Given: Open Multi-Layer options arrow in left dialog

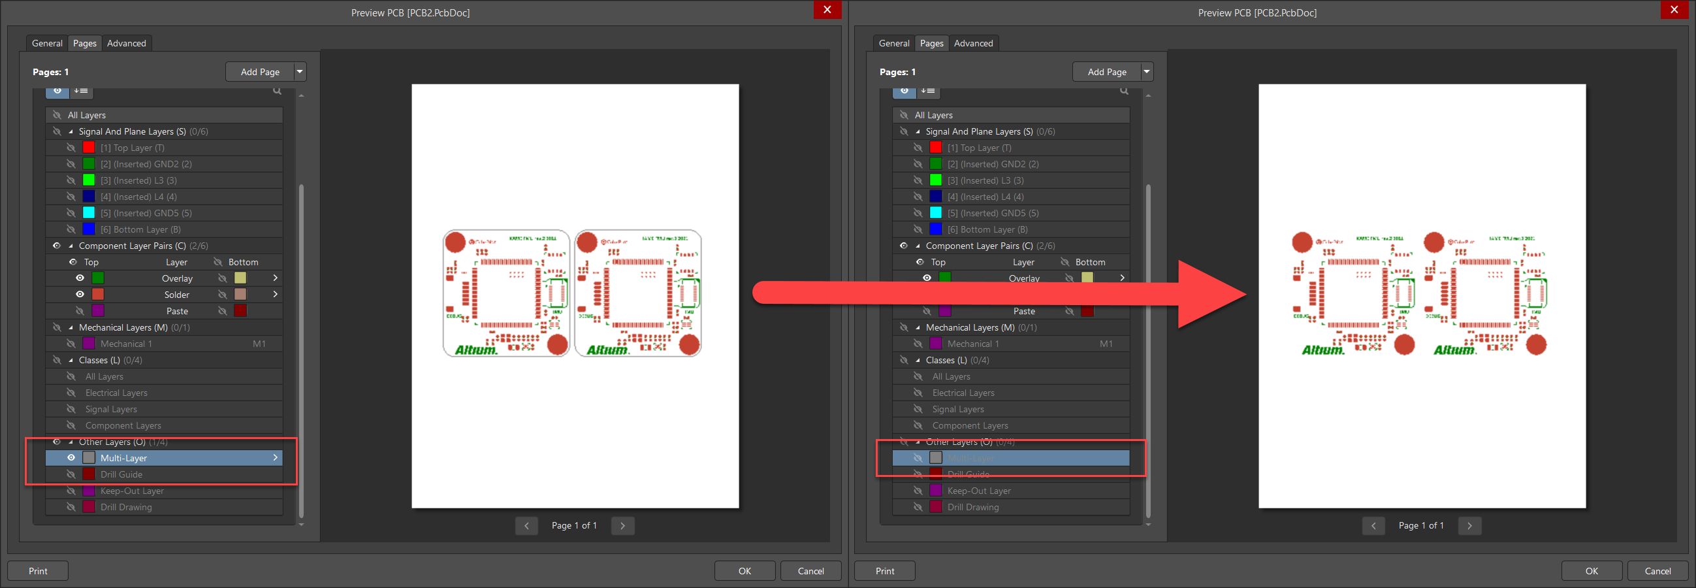Looking at the screenshot, I should [275, 457].
